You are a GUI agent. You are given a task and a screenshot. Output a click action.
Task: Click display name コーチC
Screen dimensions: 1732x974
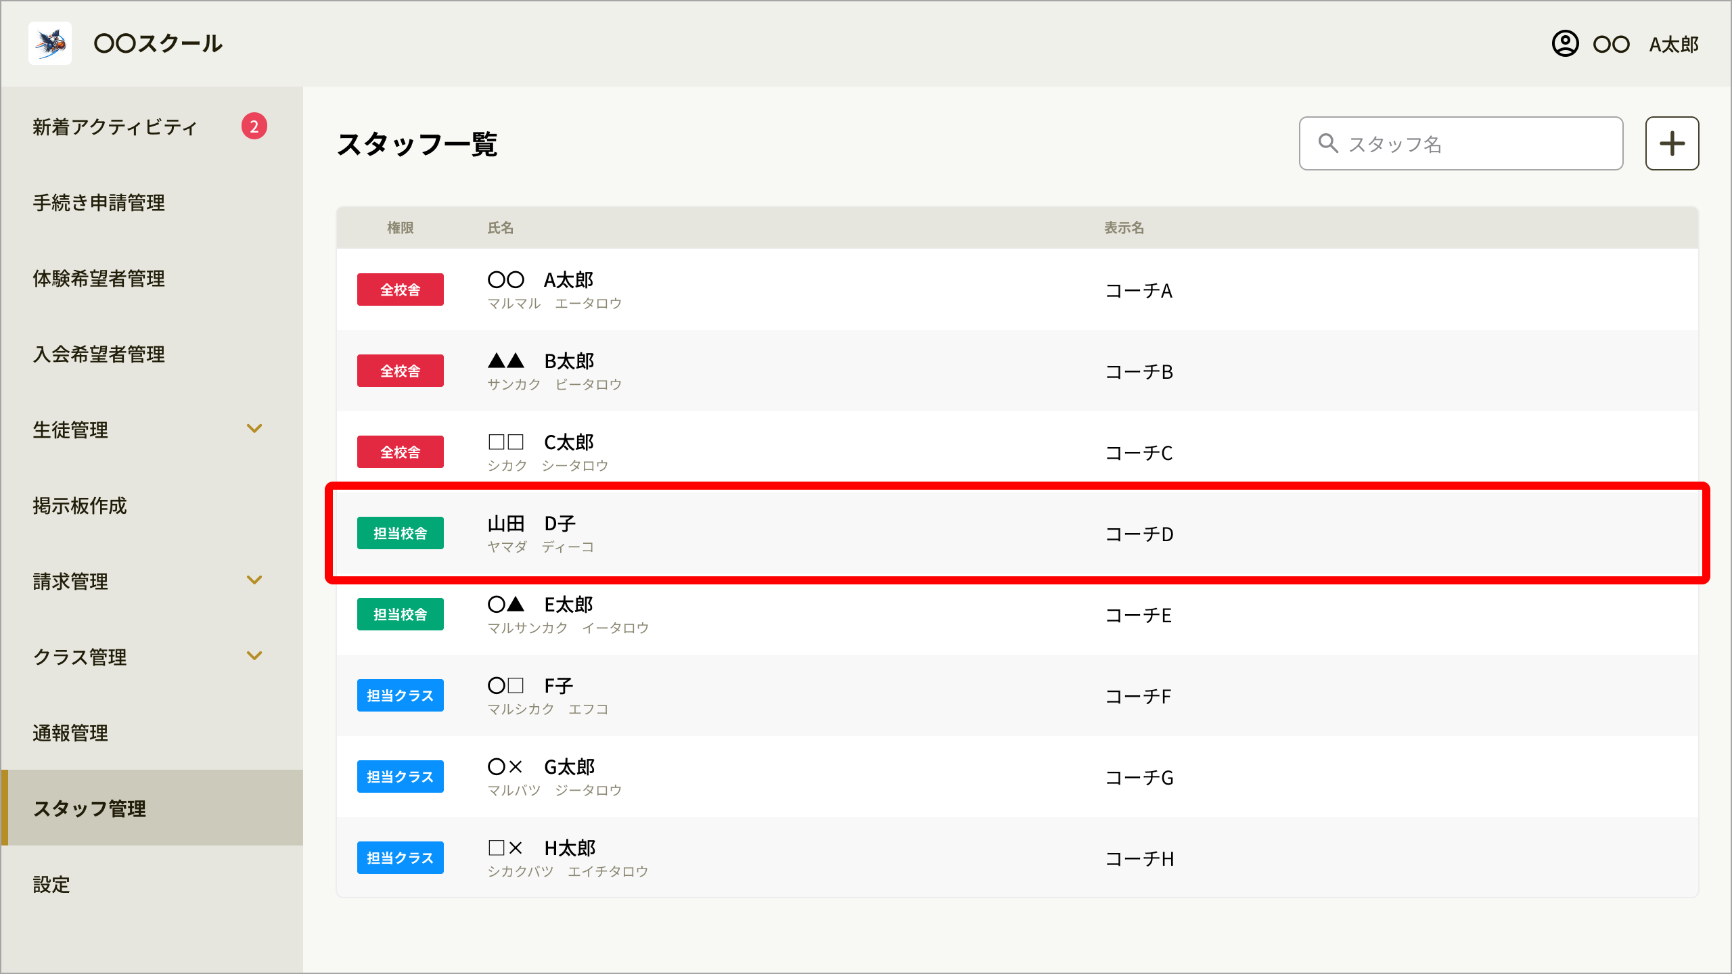tap(1139, 453)
